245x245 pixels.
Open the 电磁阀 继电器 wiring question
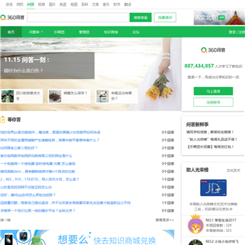click(x=37, y=163)
